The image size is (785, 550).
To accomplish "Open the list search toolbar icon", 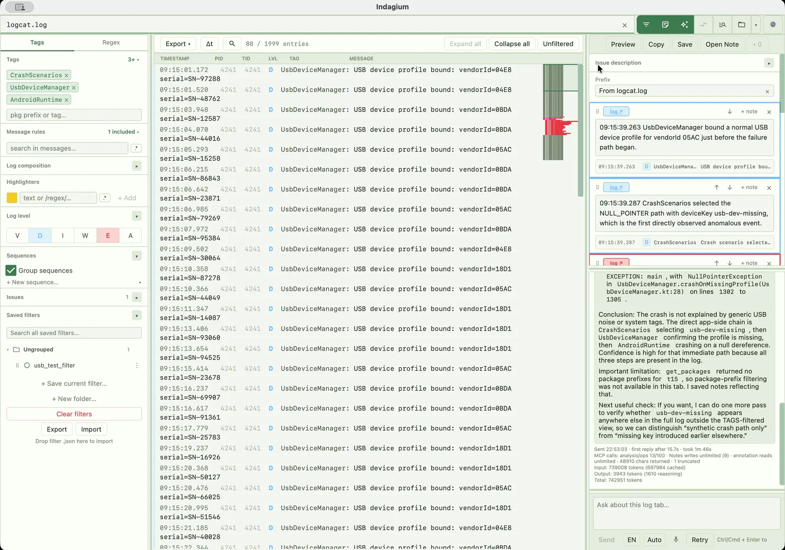I will [722, 25].
